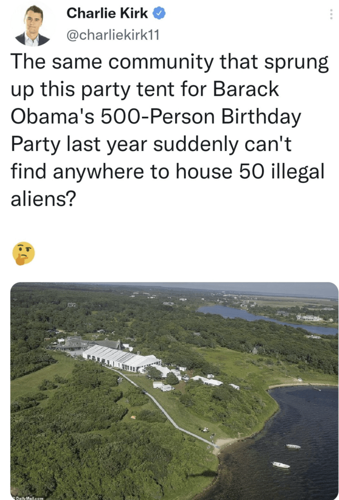
Task: Click the upper white boat in photo
Action: pos(293,446)
